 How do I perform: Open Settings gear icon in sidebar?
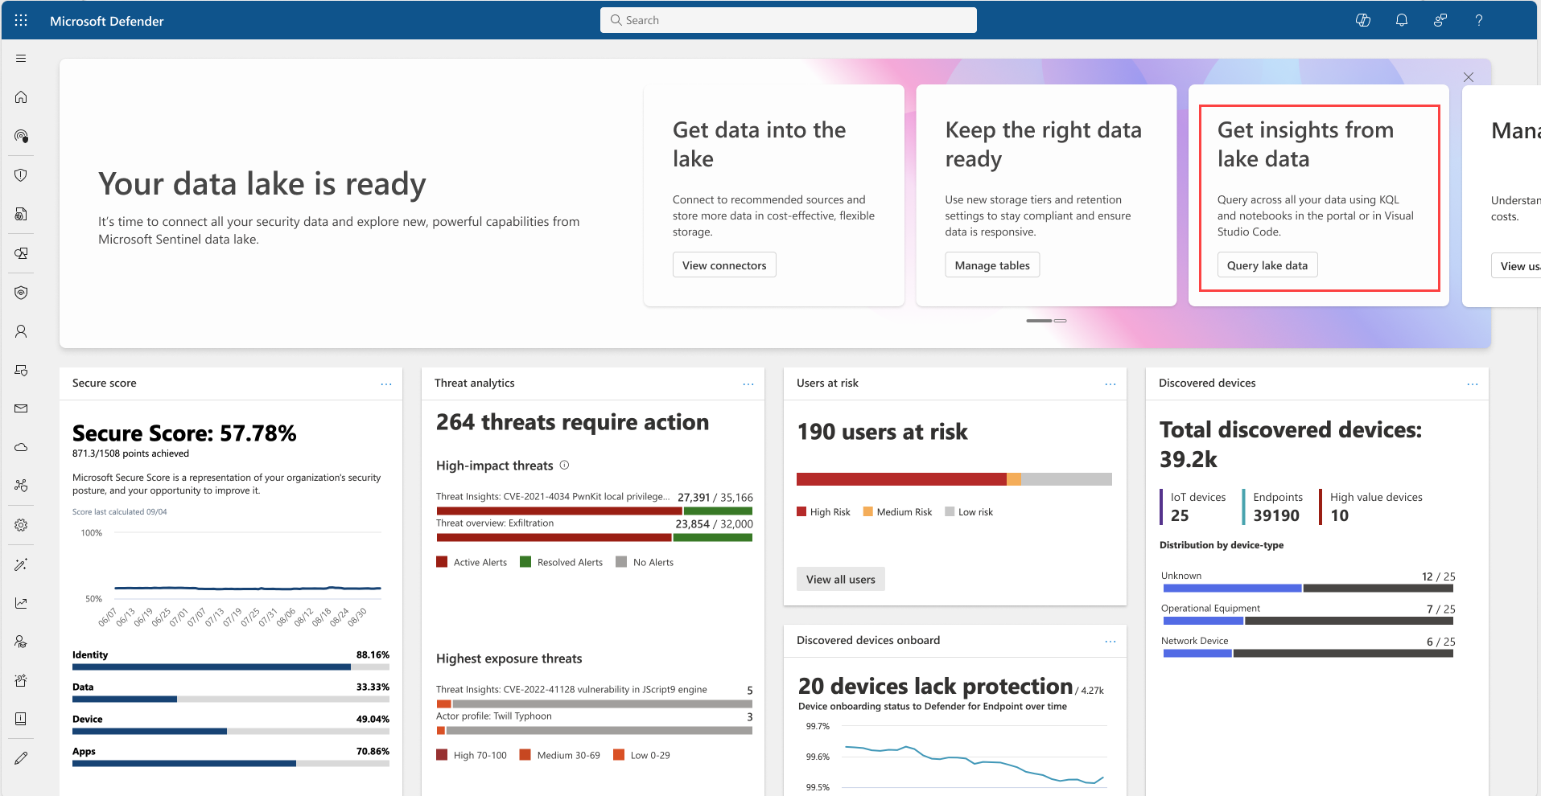point(21,525)
